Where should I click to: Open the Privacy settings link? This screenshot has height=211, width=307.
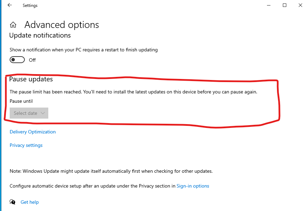click(x=26, y=145)
